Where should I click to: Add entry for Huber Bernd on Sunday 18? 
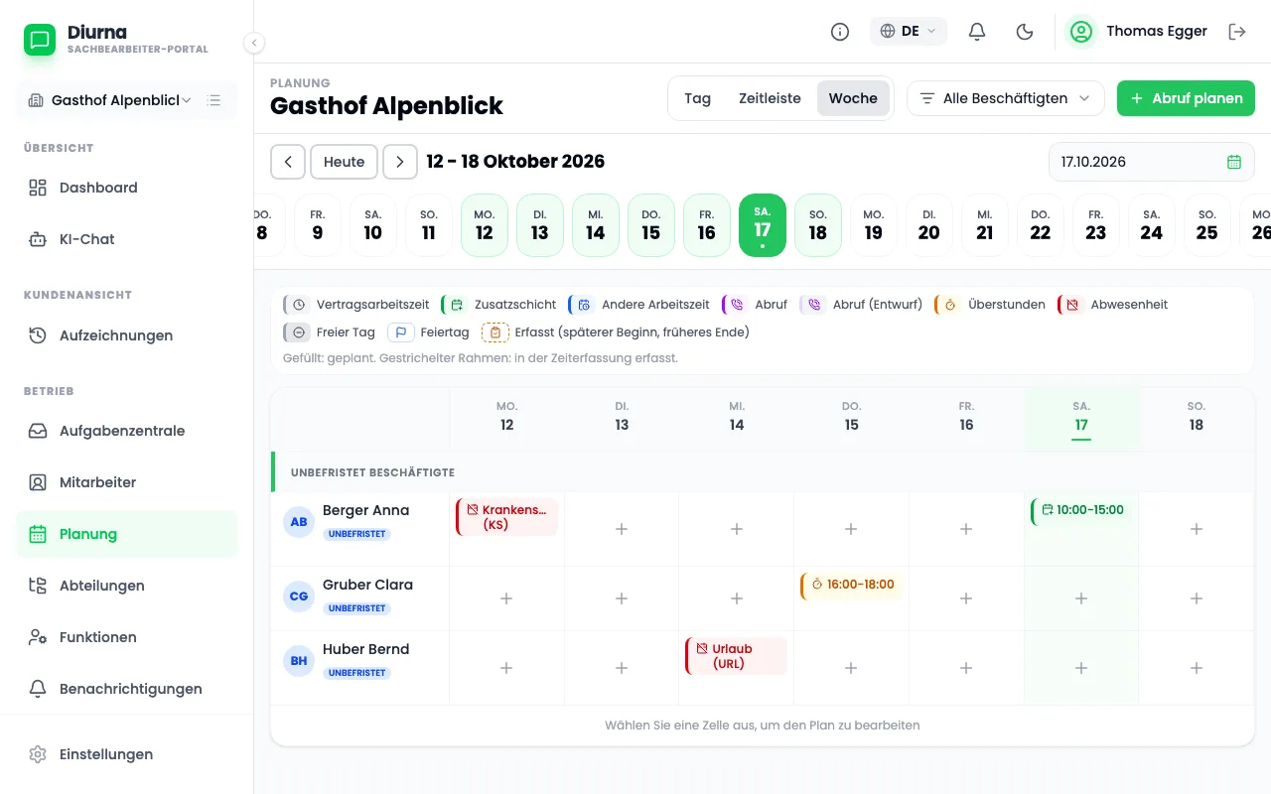pyautogui.click(x=1197, y=668)
